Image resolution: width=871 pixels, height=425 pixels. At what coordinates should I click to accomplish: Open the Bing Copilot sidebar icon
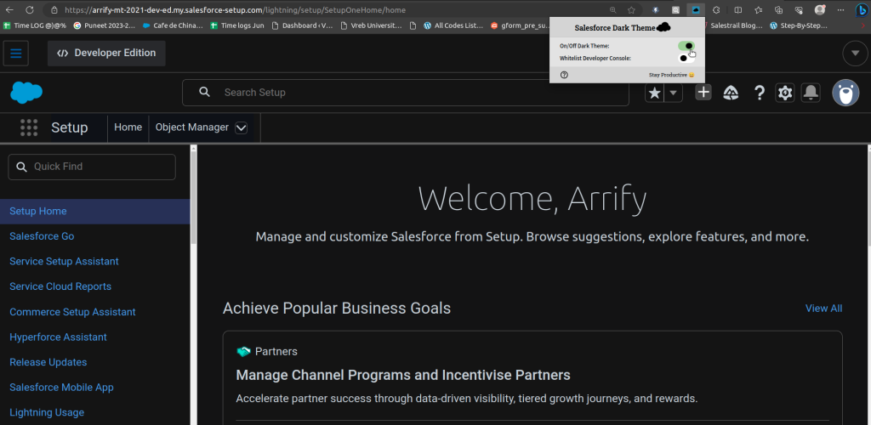tap(861, 10)
